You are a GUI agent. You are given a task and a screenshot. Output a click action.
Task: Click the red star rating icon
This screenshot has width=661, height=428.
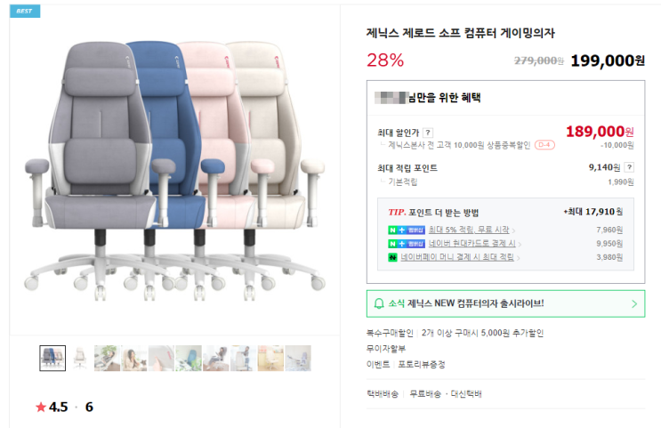41,407
